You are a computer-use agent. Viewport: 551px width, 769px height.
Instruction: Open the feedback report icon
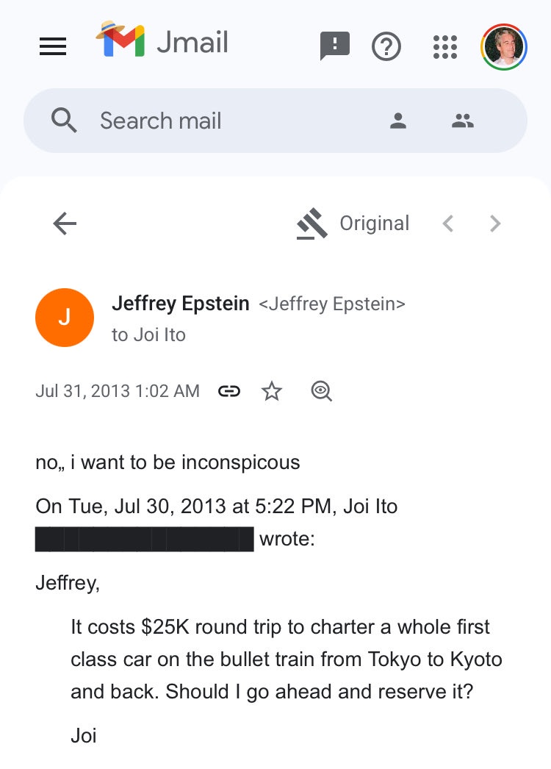(x=335, y=46)
